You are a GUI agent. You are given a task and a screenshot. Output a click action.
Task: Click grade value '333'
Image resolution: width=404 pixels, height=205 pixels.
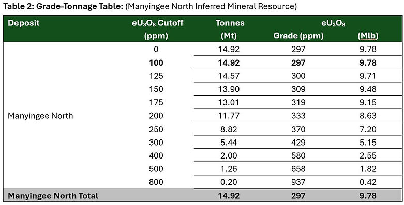[298, 116]
